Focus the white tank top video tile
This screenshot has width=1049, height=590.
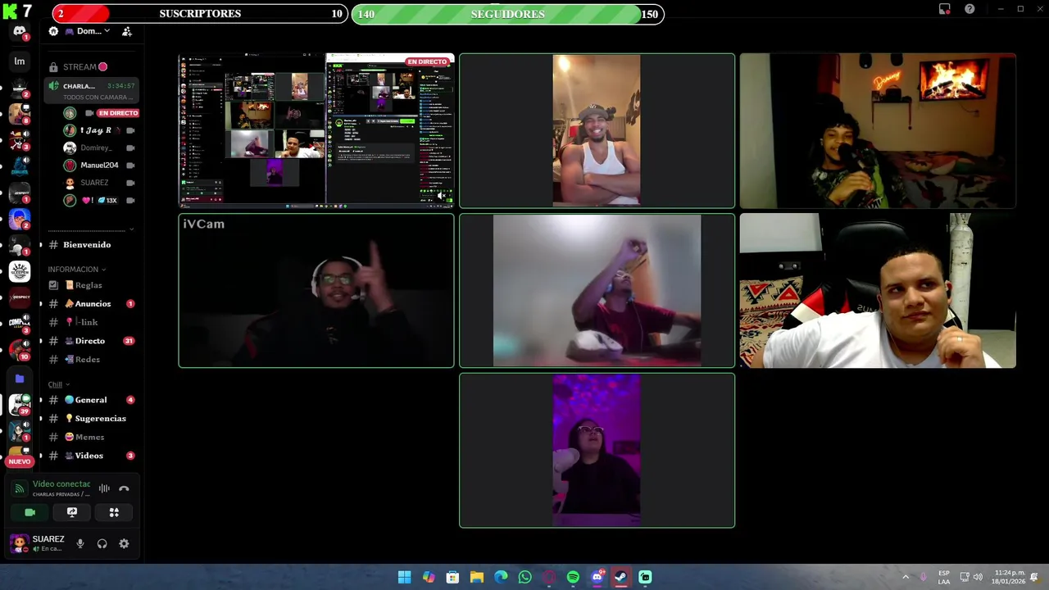(597, 131)
